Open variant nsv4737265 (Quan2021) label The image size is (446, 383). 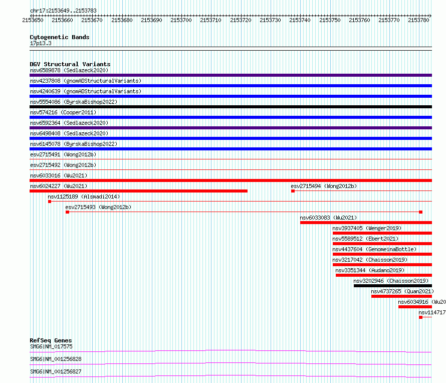pos(402,291)
